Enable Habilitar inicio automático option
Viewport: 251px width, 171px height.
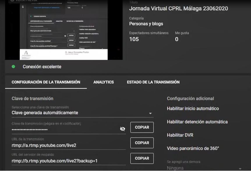pos(193,108)
